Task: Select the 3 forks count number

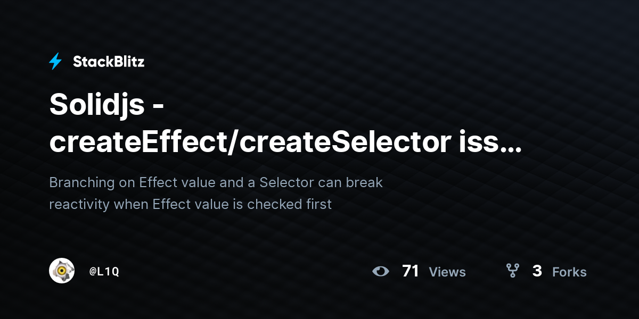Action: [537, 271]
